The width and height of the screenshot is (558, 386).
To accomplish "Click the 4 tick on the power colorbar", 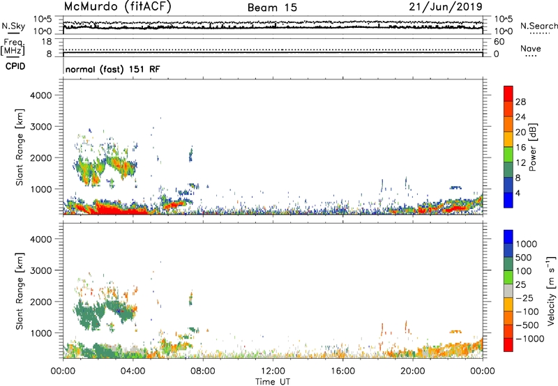I will pyautogui.click(x=518, y=193).
